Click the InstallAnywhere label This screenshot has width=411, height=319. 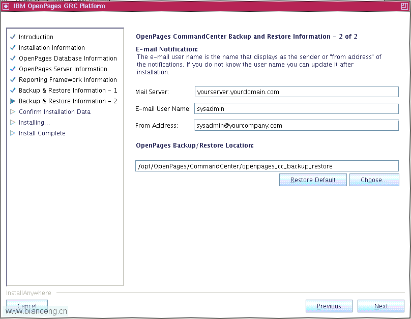(x=28, y=293)
